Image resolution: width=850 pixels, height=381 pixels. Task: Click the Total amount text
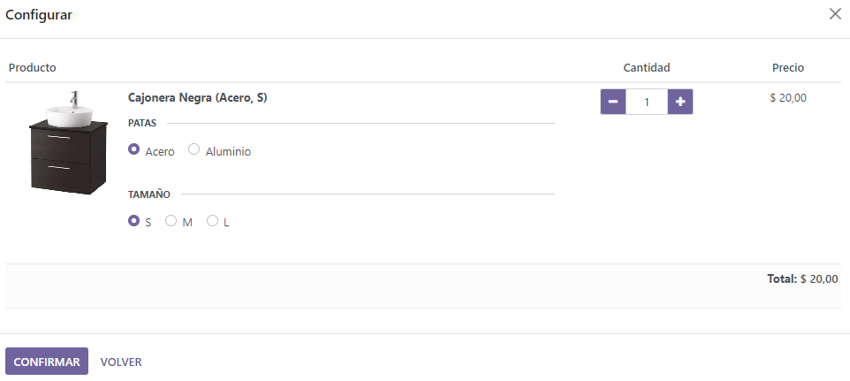pyautogui.click(x=802, y=278)
